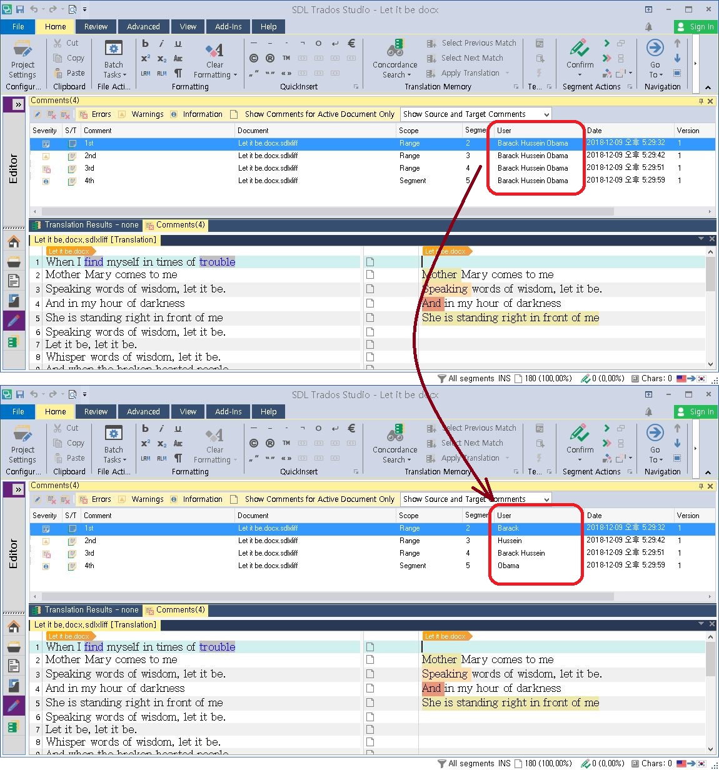Click notification bell in top window
Image resolution: width=719 pixels, height=770 pixels.
coord(648,27)
